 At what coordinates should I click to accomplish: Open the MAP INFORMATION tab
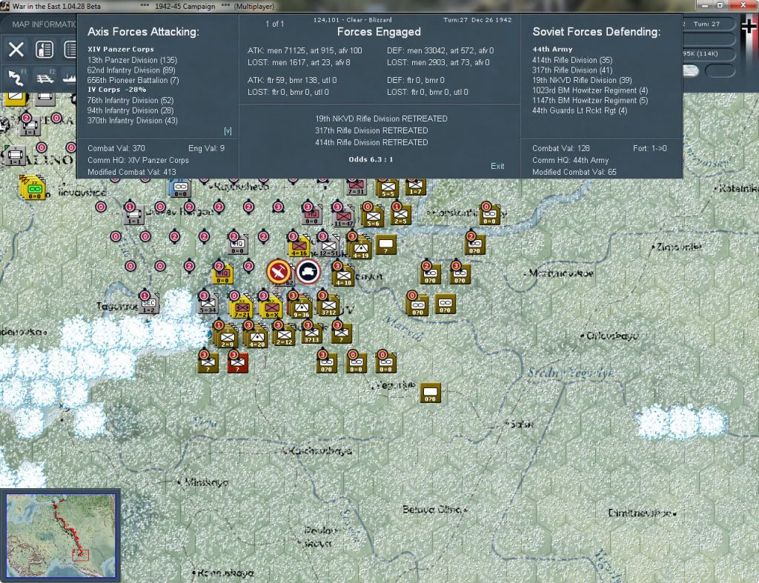(44, 24)
